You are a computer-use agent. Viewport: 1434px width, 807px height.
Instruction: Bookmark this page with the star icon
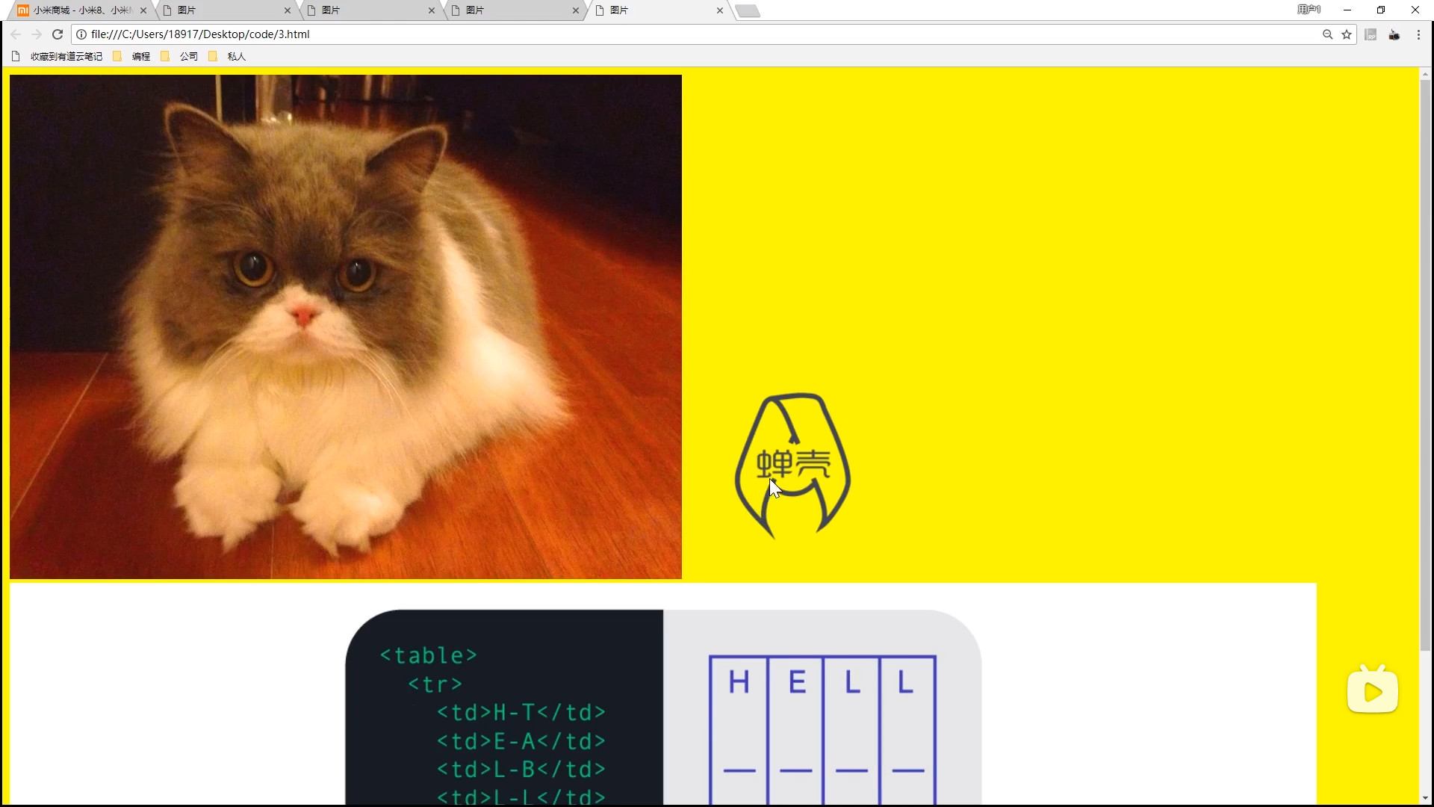point(1347,34)
